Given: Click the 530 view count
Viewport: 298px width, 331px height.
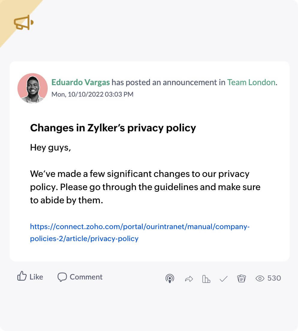Looking at the screenshot, I should point(275,278).
